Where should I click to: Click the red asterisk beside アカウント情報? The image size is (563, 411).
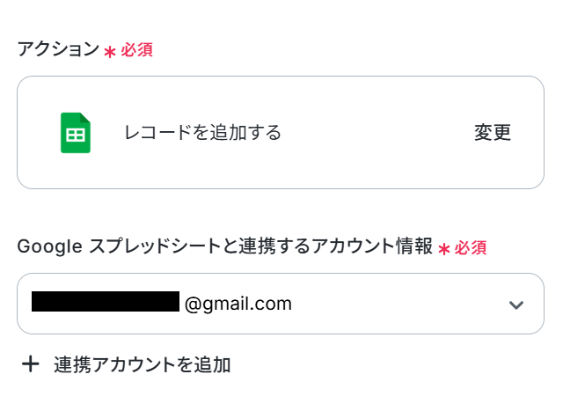pos(444,249)
